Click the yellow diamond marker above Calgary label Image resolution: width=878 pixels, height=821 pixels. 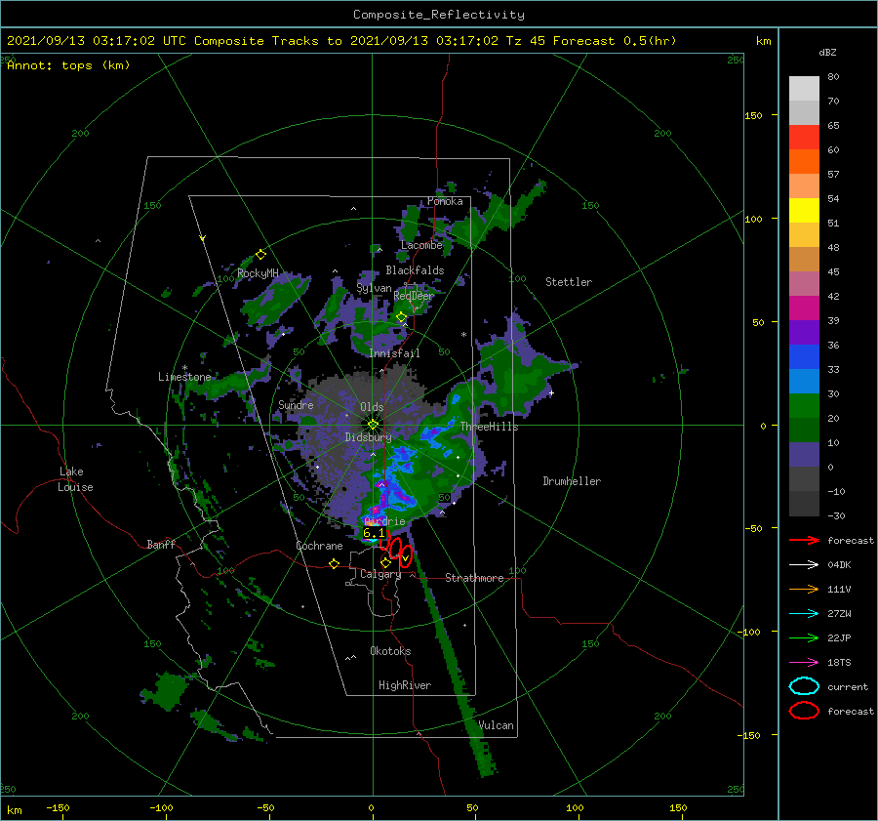pos(385,562)
